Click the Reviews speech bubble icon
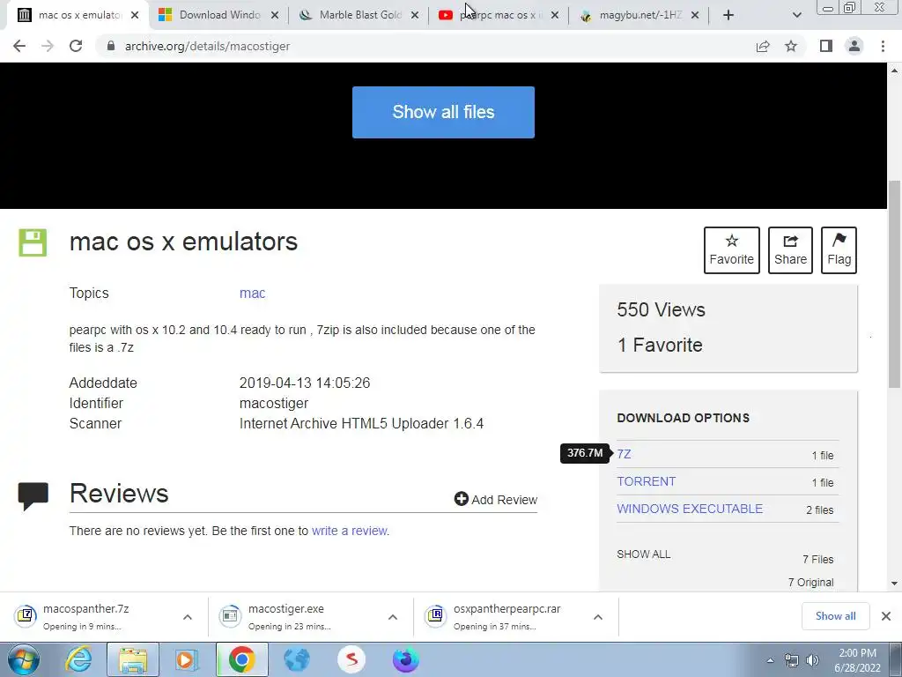 coord(33,496)
